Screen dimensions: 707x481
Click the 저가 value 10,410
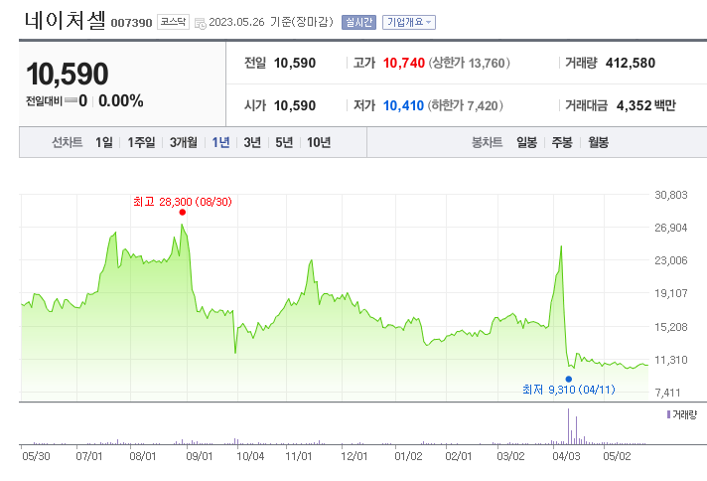(403, 105)
